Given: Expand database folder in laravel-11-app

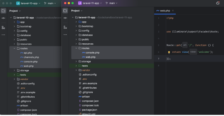Looking at the screenshot, I should tap(76, 35).
